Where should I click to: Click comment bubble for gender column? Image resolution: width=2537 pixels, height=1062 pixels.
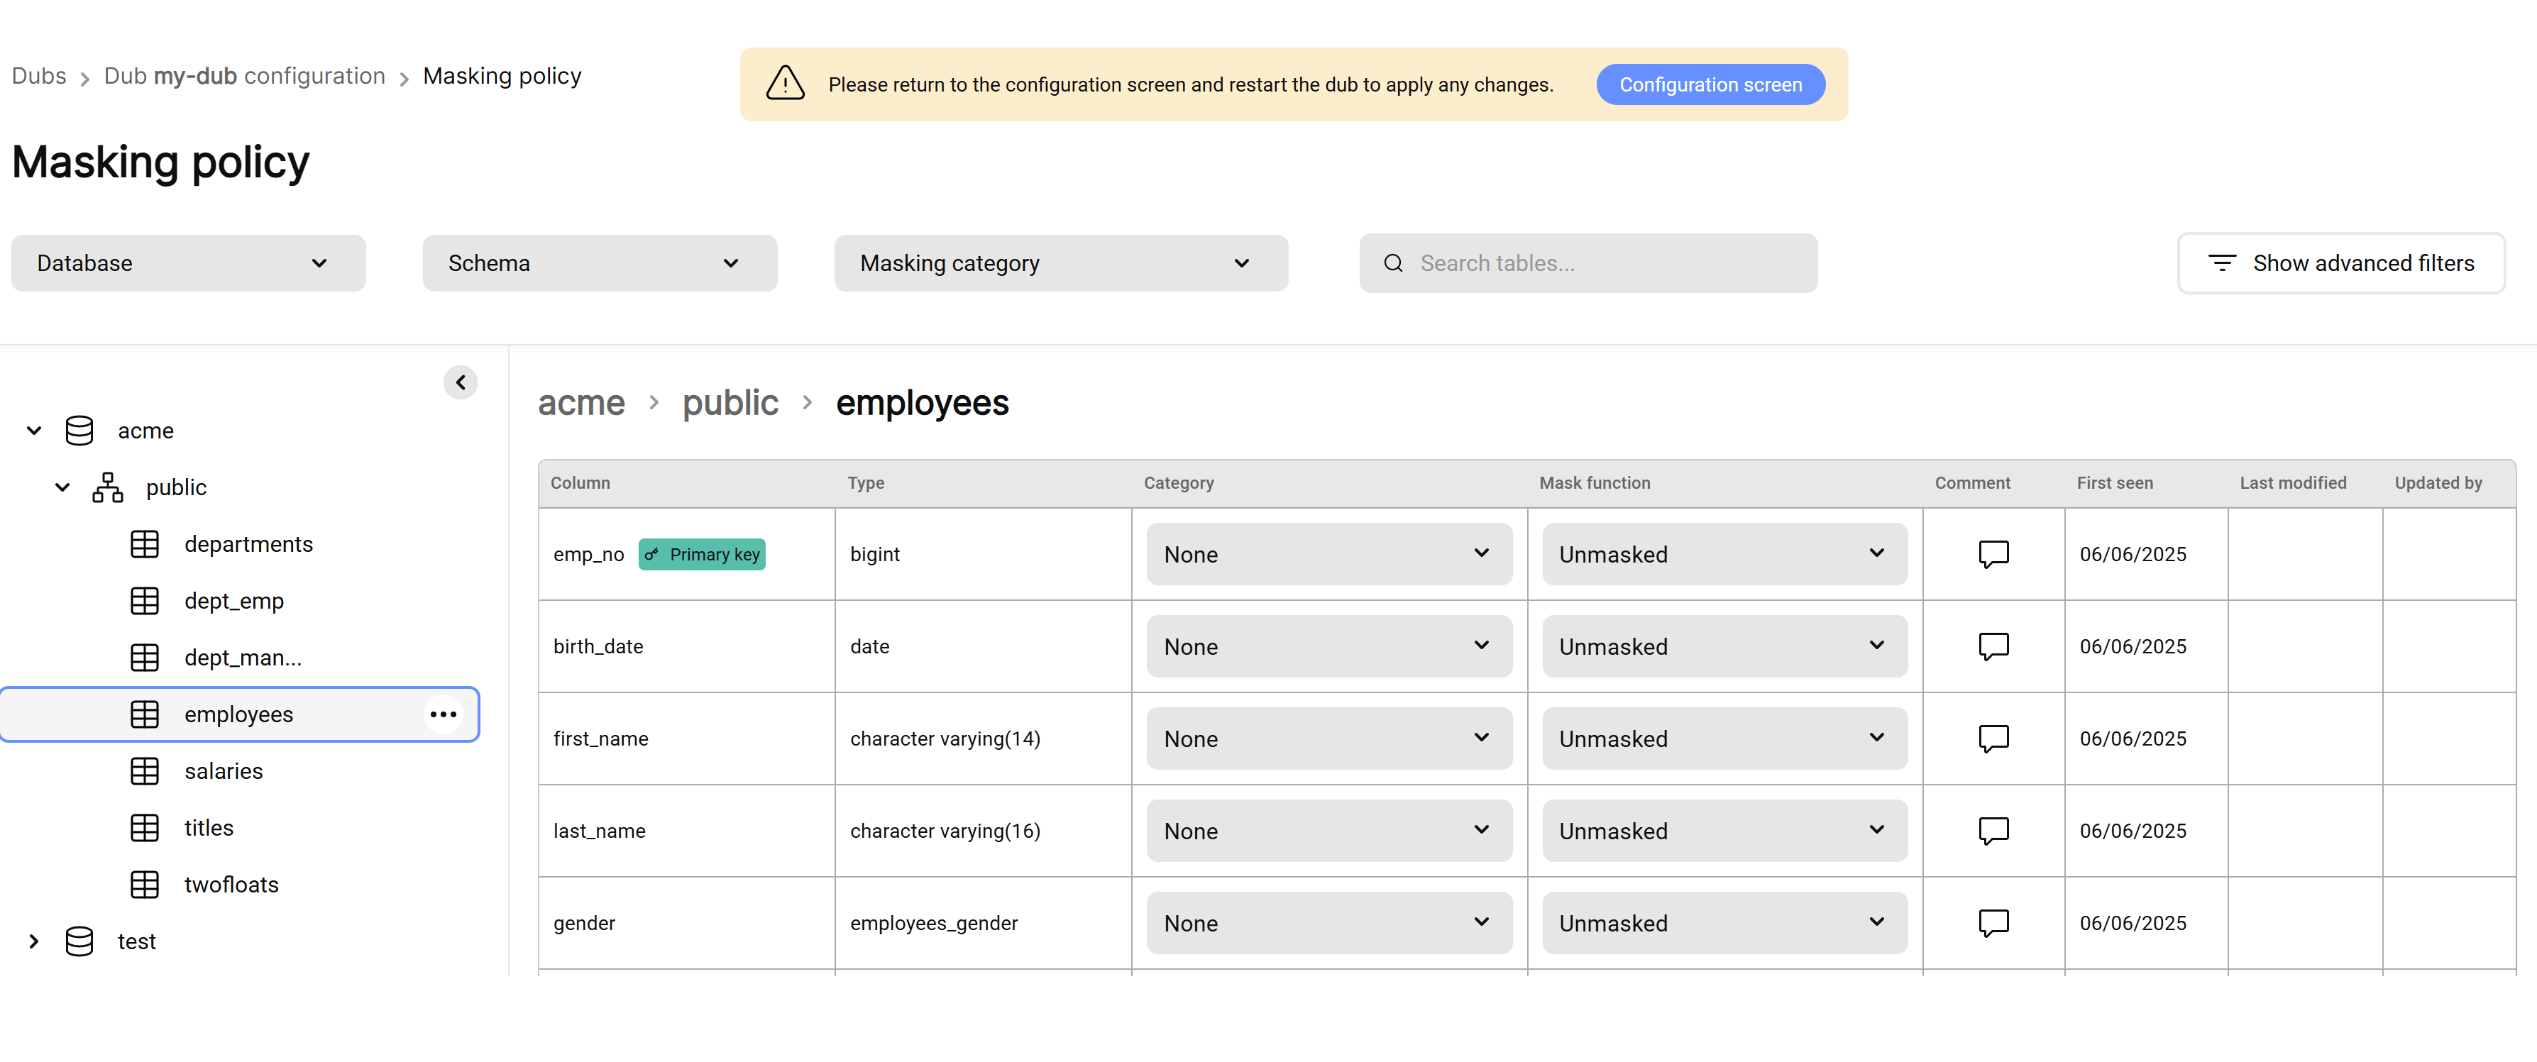tap(1993, 923)
